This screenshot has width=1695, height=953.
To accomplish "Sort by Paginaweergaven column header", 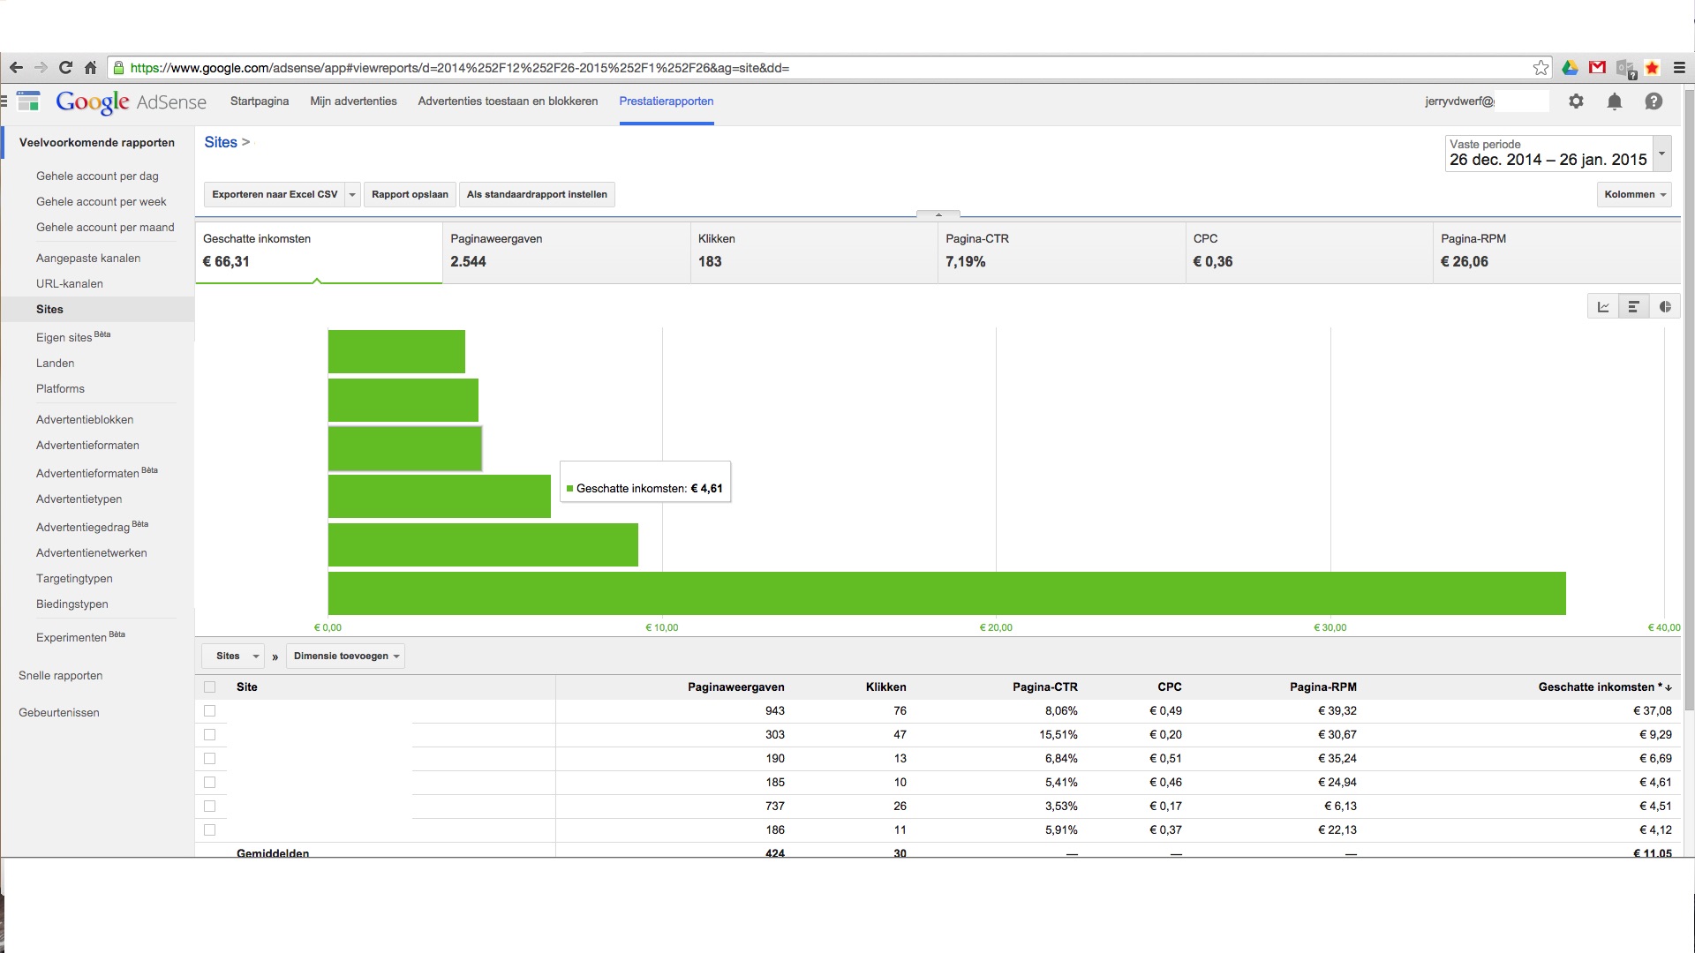I will point(735,687).
